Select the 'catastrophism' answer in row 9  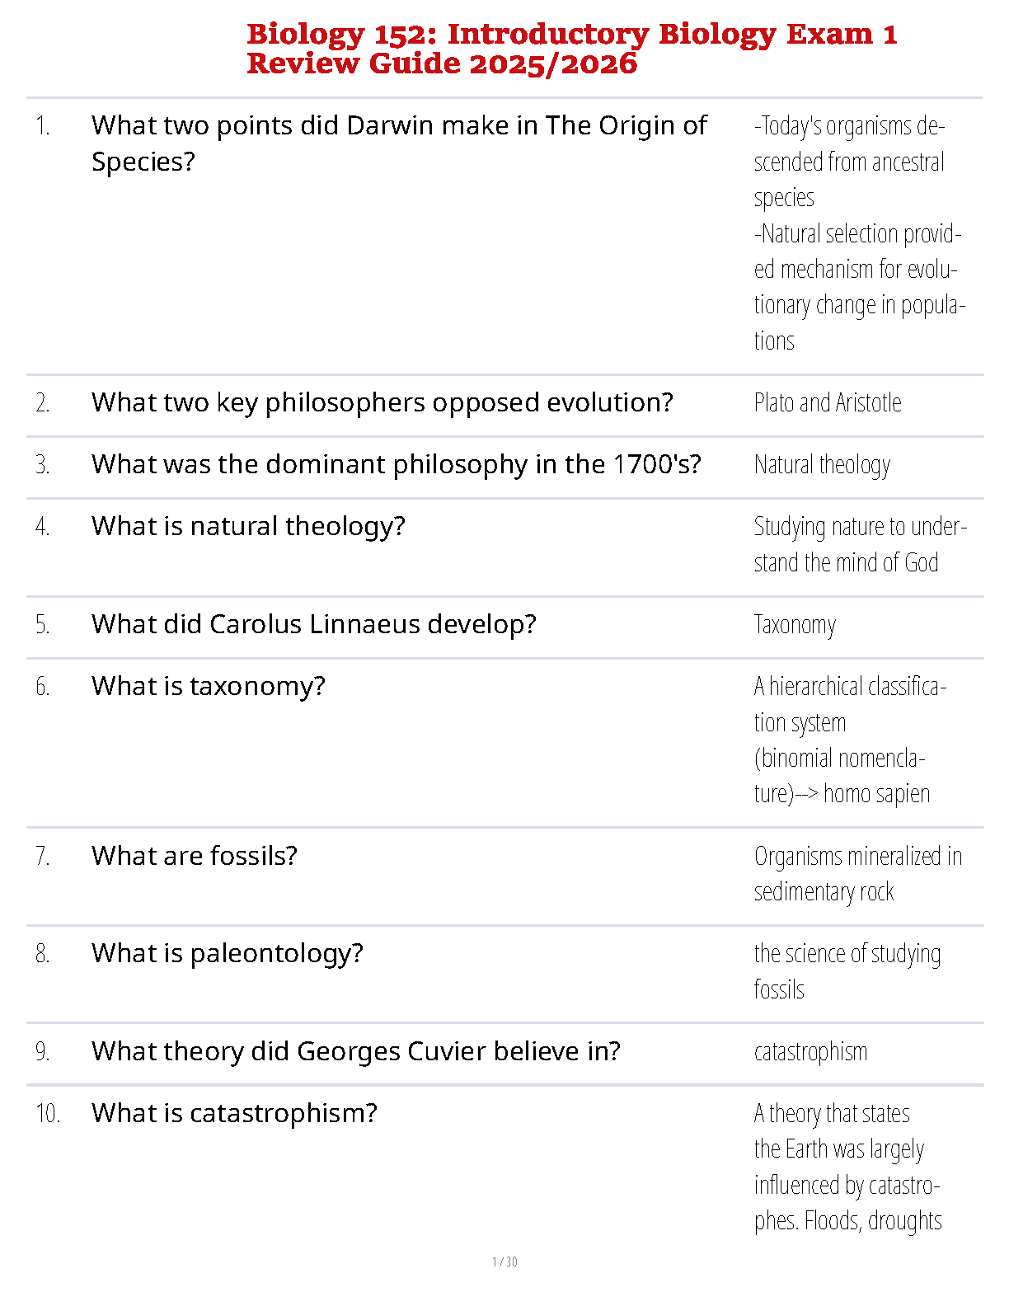[x=810, y=1052]
